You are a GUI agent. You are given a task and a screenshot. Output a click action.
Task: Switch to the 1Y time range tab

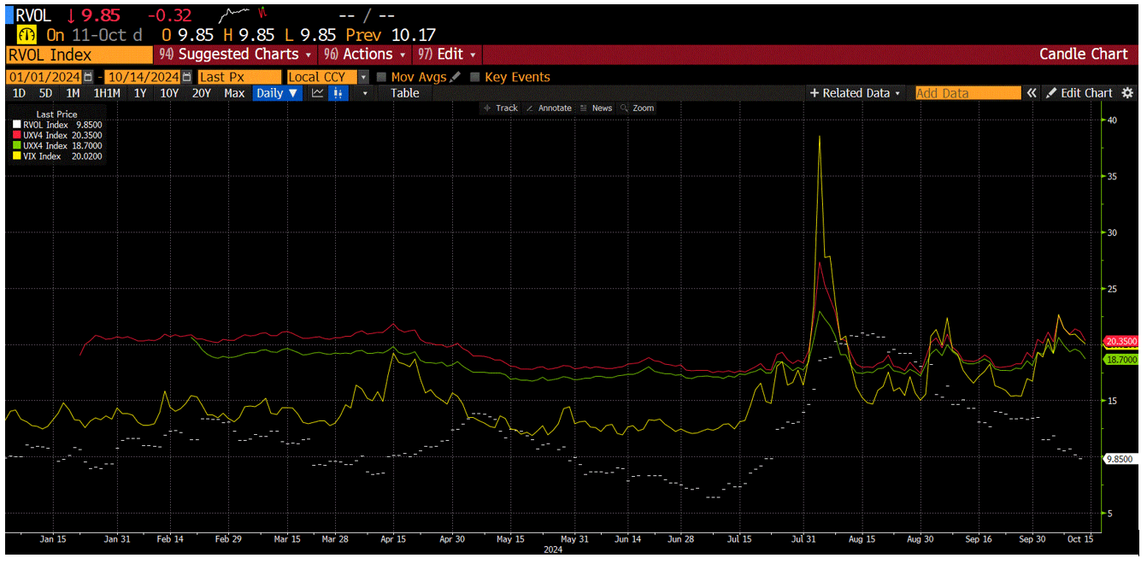click(138, 92)
